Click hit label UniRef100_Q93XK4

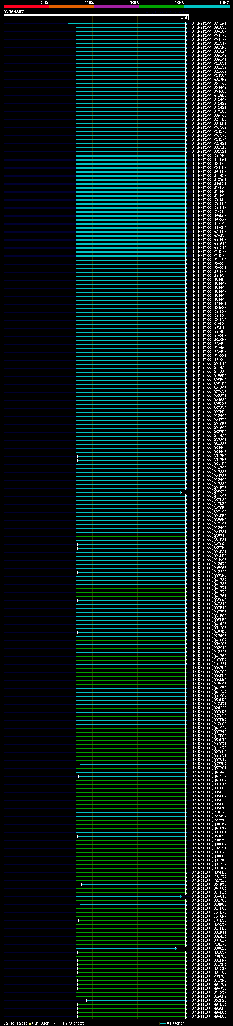pyautogui.click(x=209, y=576)
